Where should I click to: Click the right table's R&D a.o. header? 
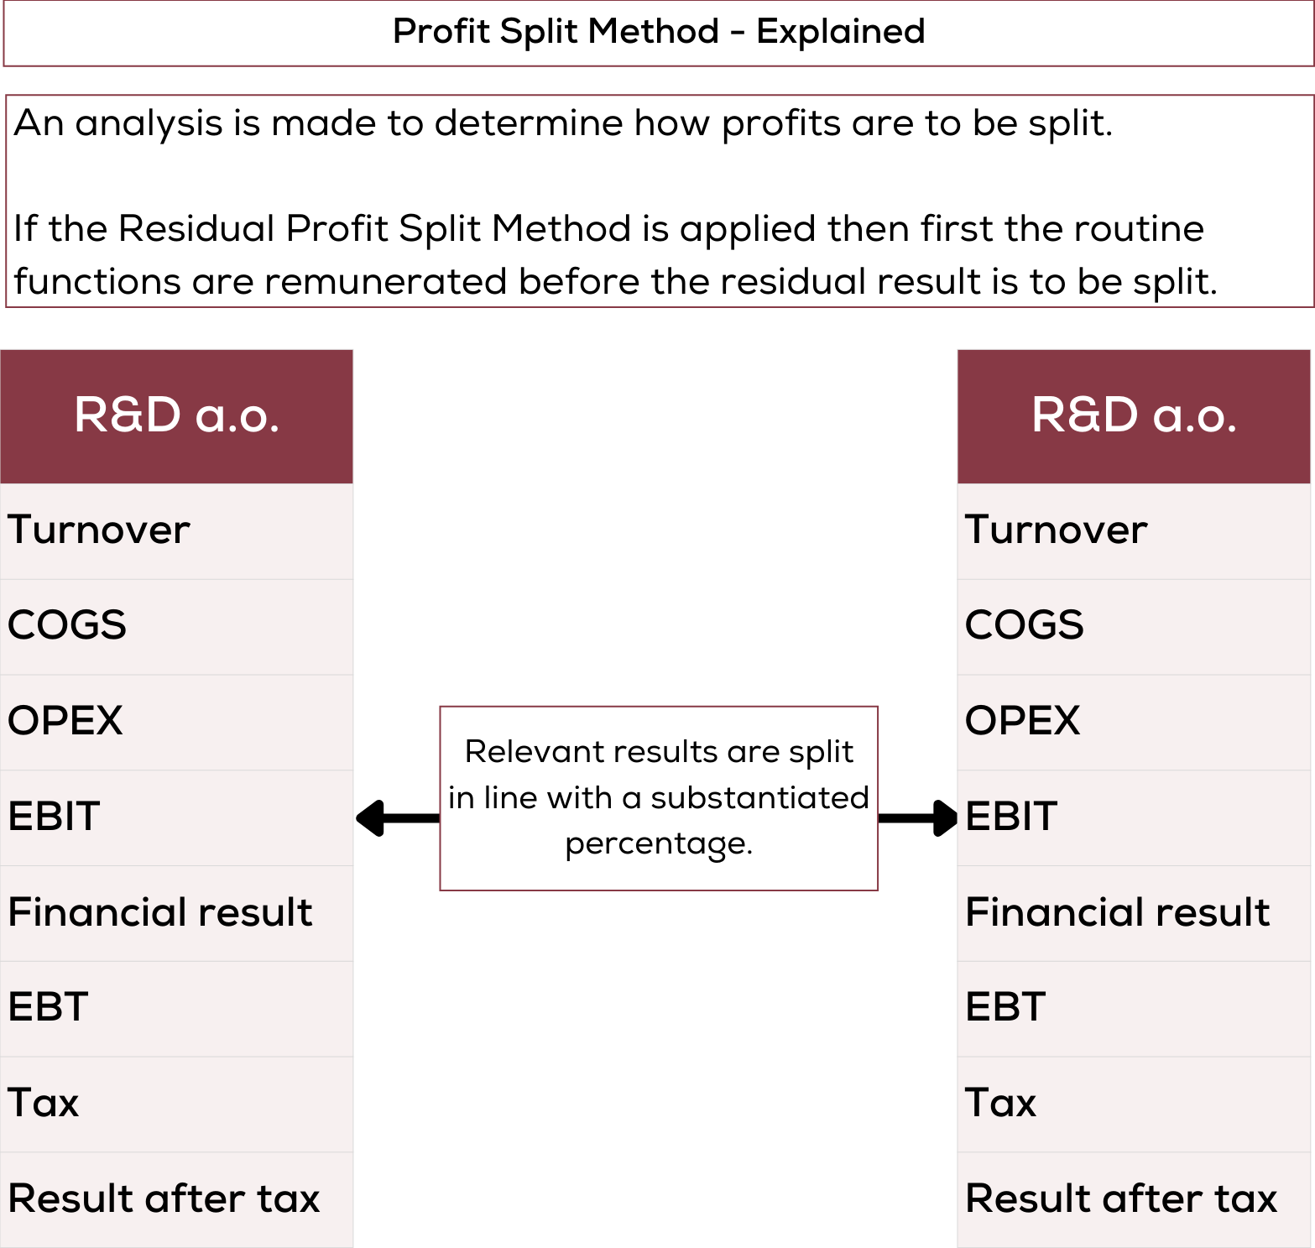tap(1134, 416)
